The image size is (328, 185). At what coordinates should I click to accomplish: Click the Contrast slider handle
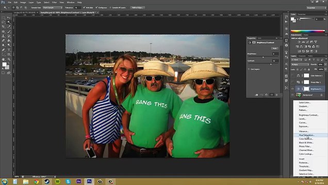point(271,64)
